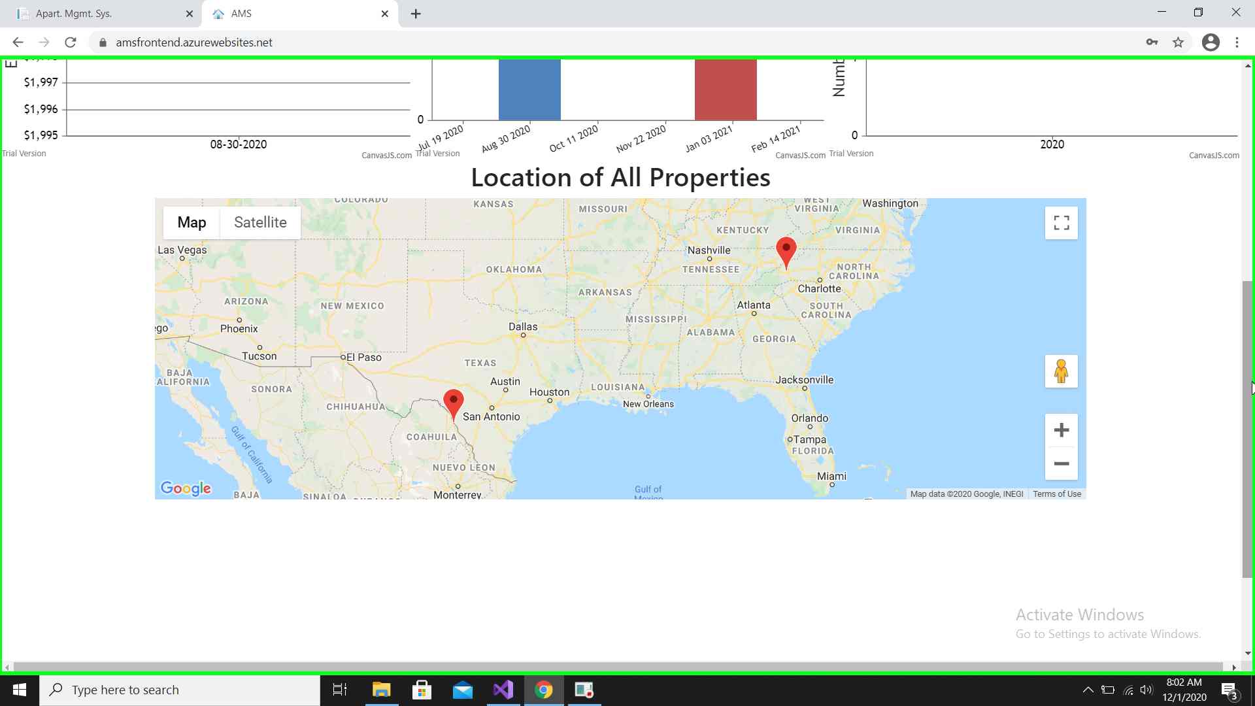Close the Apart. Mgmt. Sys. tab
Screen dimensions: 1255x706
[x=190, y=14]
